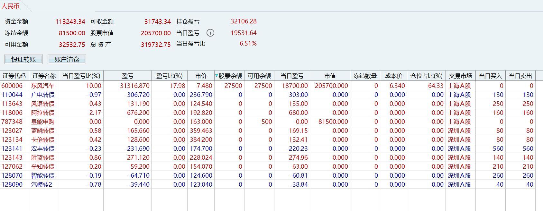Select the 东风汽车 row name
Screen dimensions: 543x211
coord(43,86)
